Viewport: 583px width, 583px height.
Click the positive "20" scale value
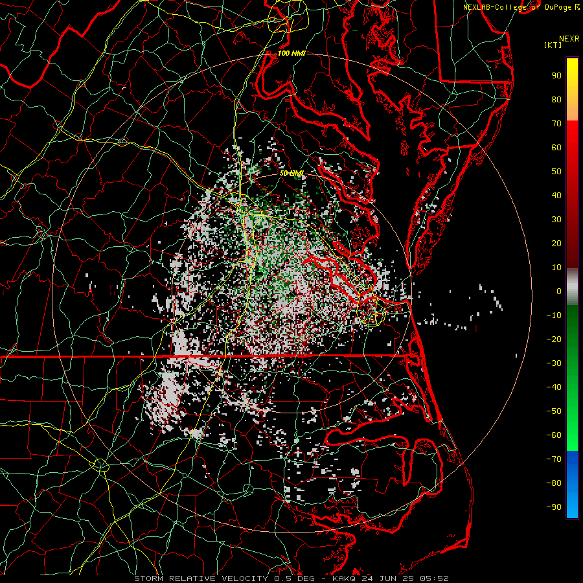click(556, 243)
